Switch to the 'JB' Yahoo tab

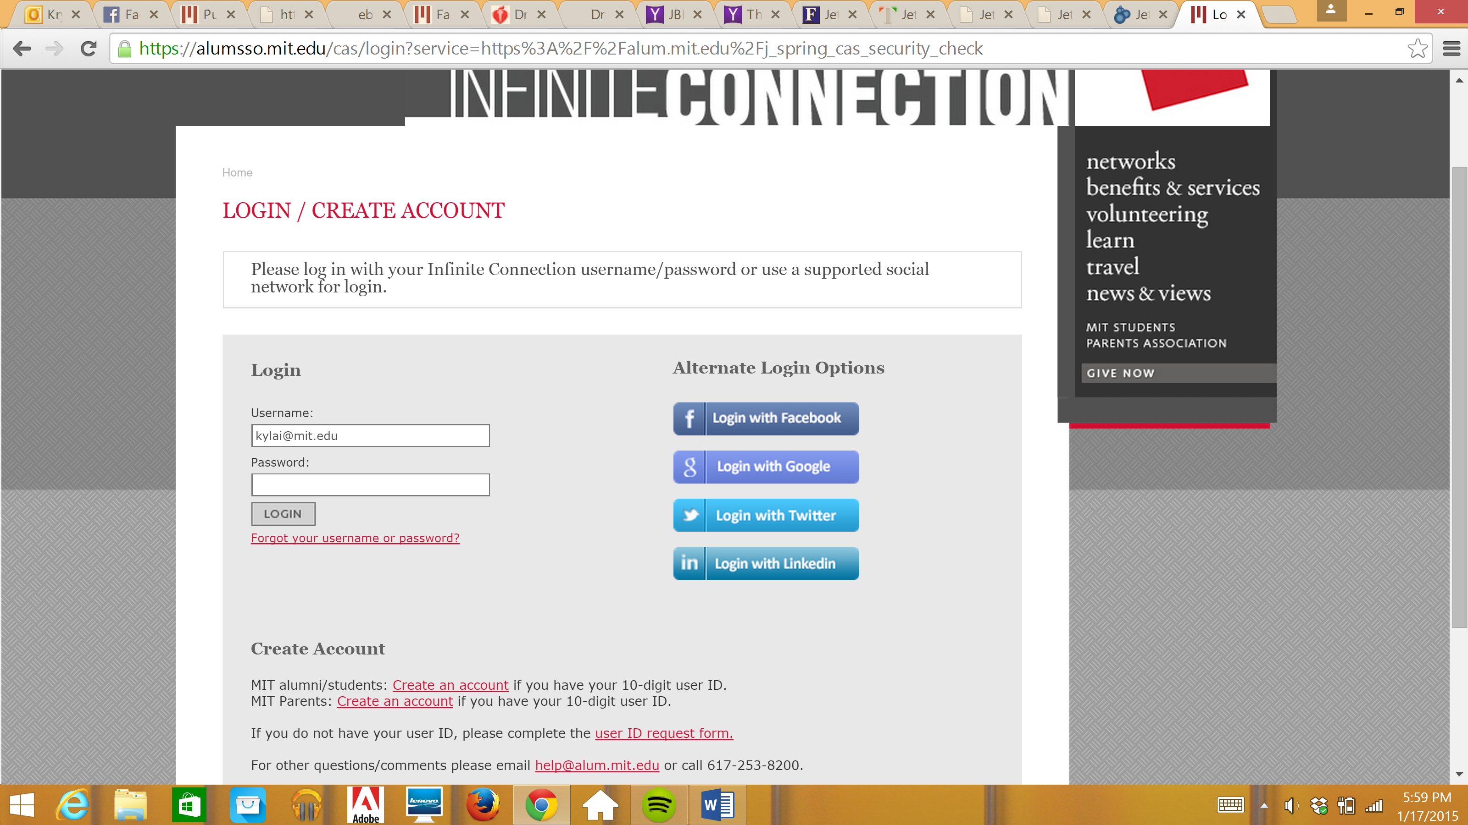click(x=675, y=14)
